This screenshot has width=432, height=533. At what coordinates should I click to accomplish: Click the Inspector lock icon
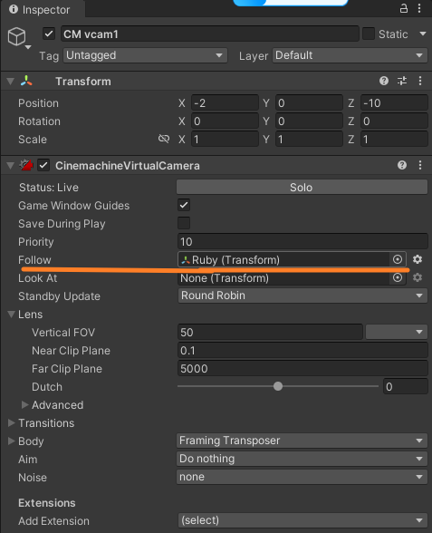click(404, 8)
